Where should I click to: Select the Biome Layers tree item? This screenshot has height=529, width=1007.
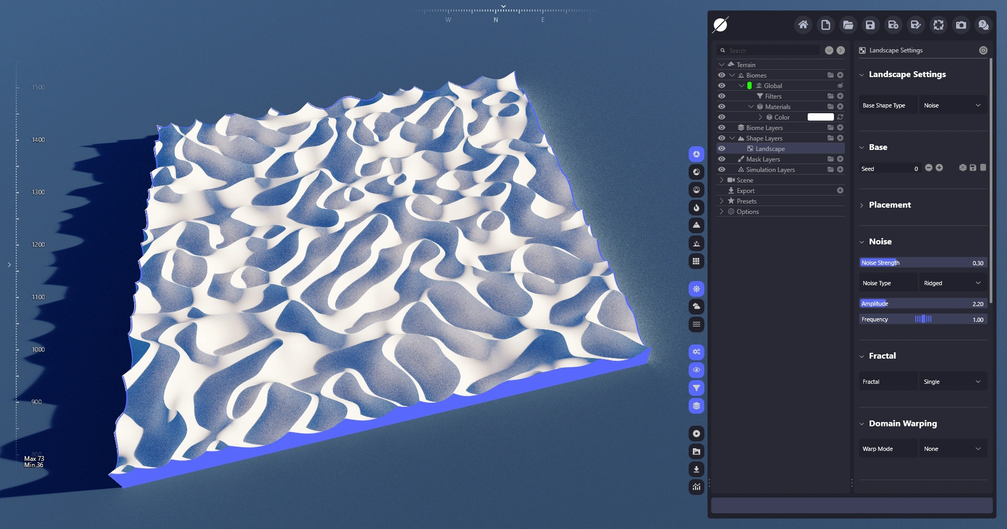click(x=764, y=128)
